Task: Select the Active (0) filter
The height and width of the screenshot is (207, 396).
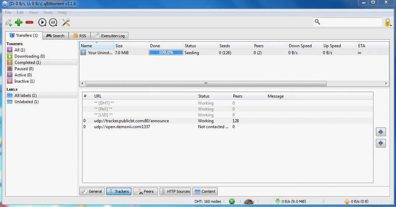Action: coord(42,75)
